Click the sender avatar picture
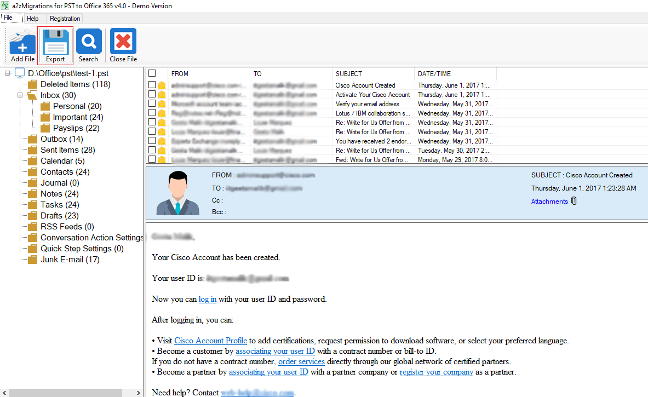Image resolution: width=648 pixels, height=397 pixels. [178, 193]
